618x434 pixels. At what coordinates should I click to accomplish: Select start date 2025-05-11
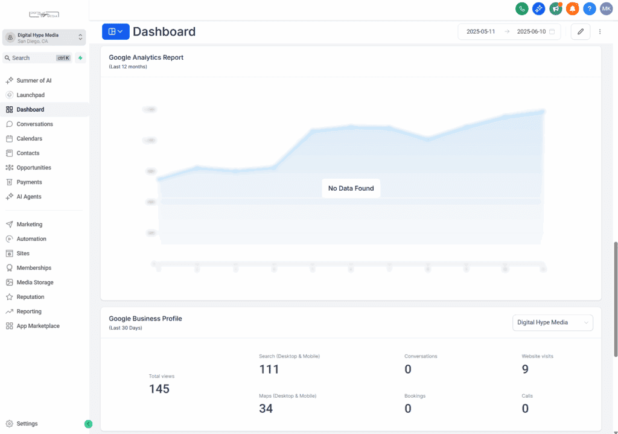click(480, 31)
